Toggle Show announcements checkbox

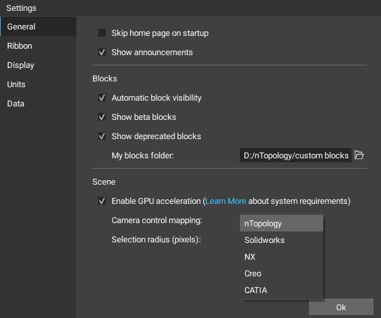tap(102, 52)
